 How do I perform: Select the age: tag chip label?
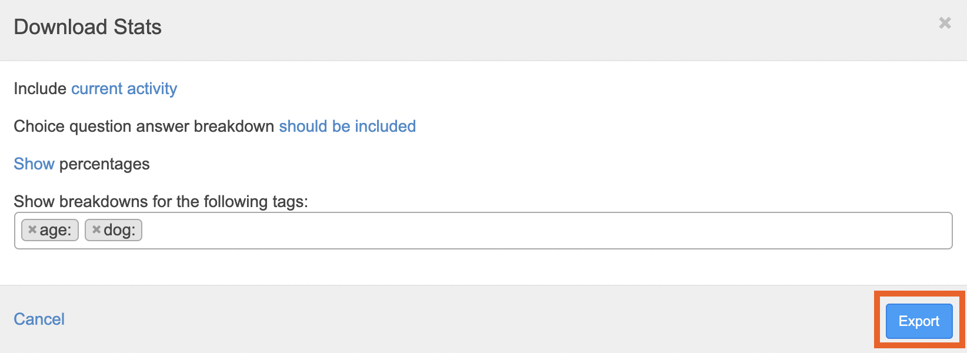(55, 231)
